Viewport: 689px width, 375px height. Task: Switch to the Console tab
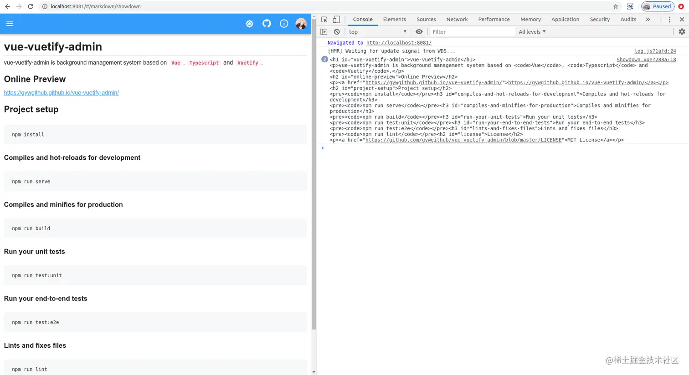point(363,20)
